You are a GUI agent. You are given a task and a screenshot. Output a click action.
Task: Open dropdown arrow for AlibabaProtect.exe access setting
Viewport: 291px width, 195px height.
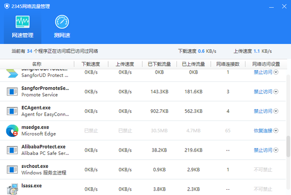click(x=276, y=150)
